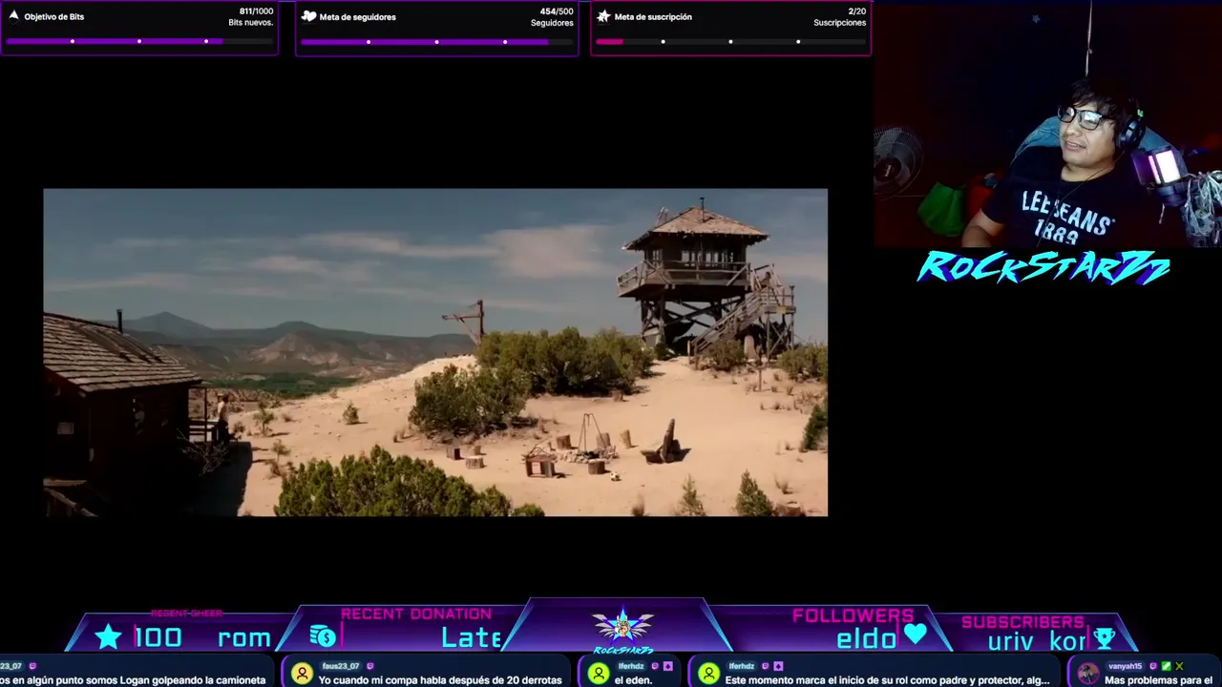Click the 'Meta de suscripción' label
Image resolution: width=1222 pixels, height=687 pixels.
(x=653, y=17)
